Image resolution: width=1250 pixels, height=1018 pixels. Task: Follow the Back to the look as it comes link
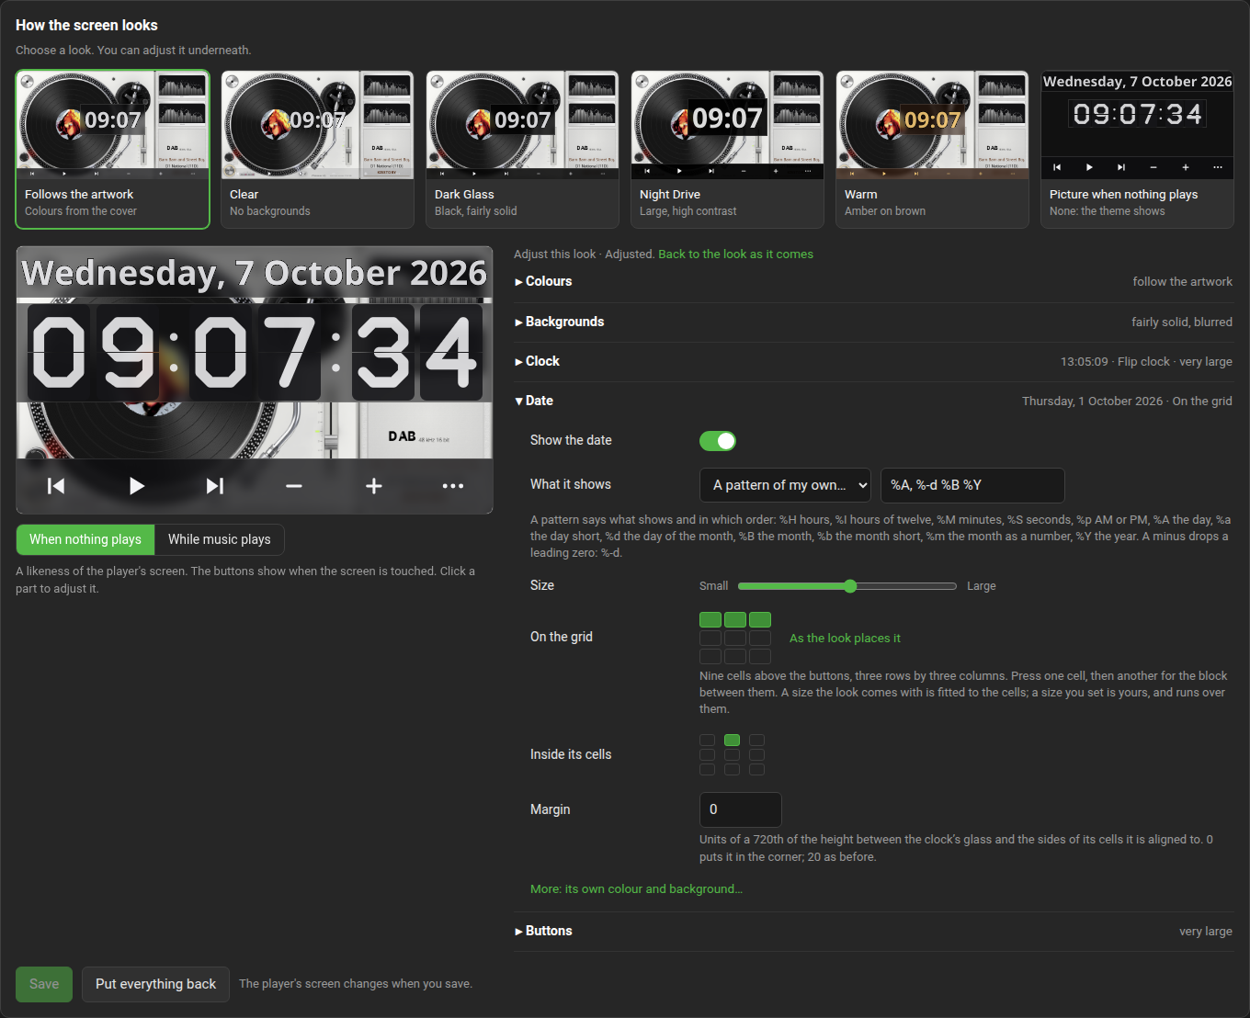tap(735, 254)
